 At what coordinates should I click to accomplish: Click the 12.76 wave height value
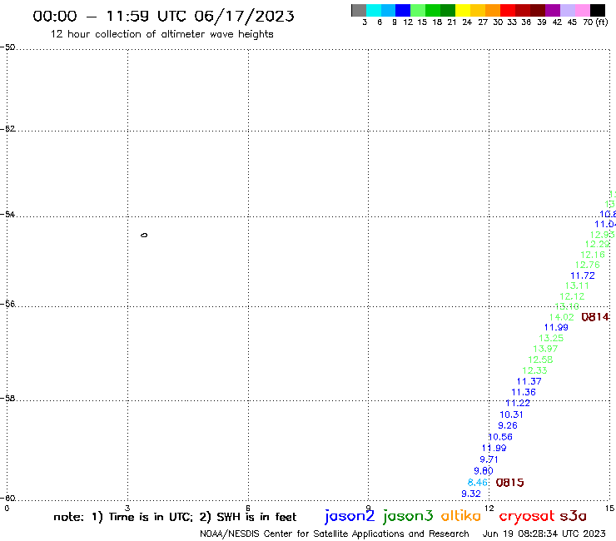pos(588,266)
